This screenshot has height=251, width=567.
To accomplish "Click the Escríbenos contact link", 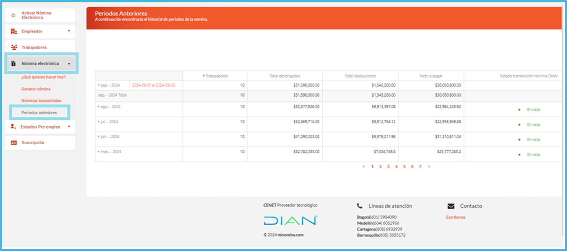I will (x=456, y=217).
